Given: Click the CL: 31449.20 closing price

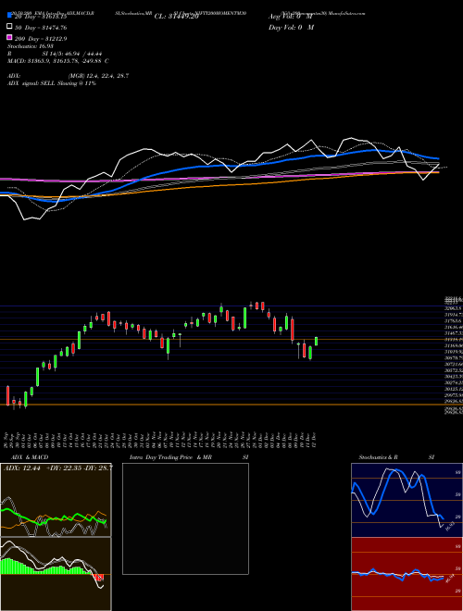Looking at the screenshot, I should point(177,17).
